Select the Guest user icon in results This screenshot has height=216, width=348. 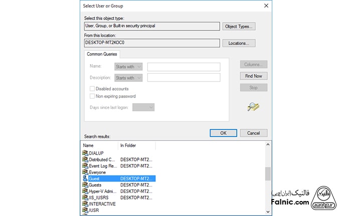click(x=85, y=178)
